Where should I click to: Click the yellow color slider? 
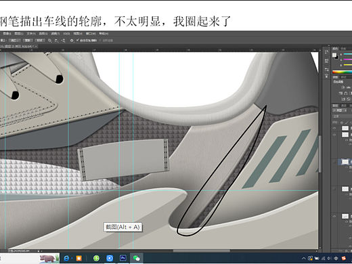pos(347,65)
